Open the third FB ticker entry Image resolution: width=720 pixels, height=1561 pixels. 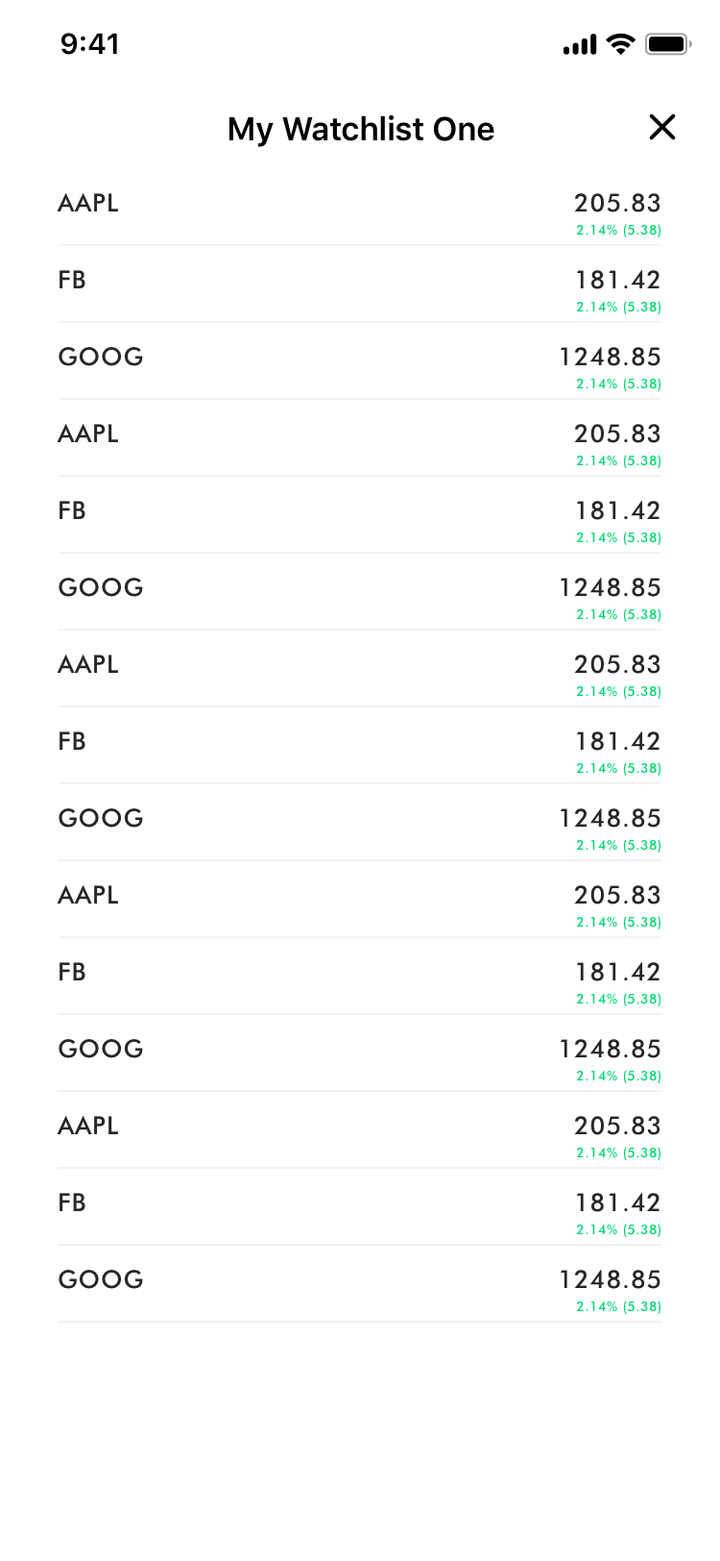coord(72,742)
